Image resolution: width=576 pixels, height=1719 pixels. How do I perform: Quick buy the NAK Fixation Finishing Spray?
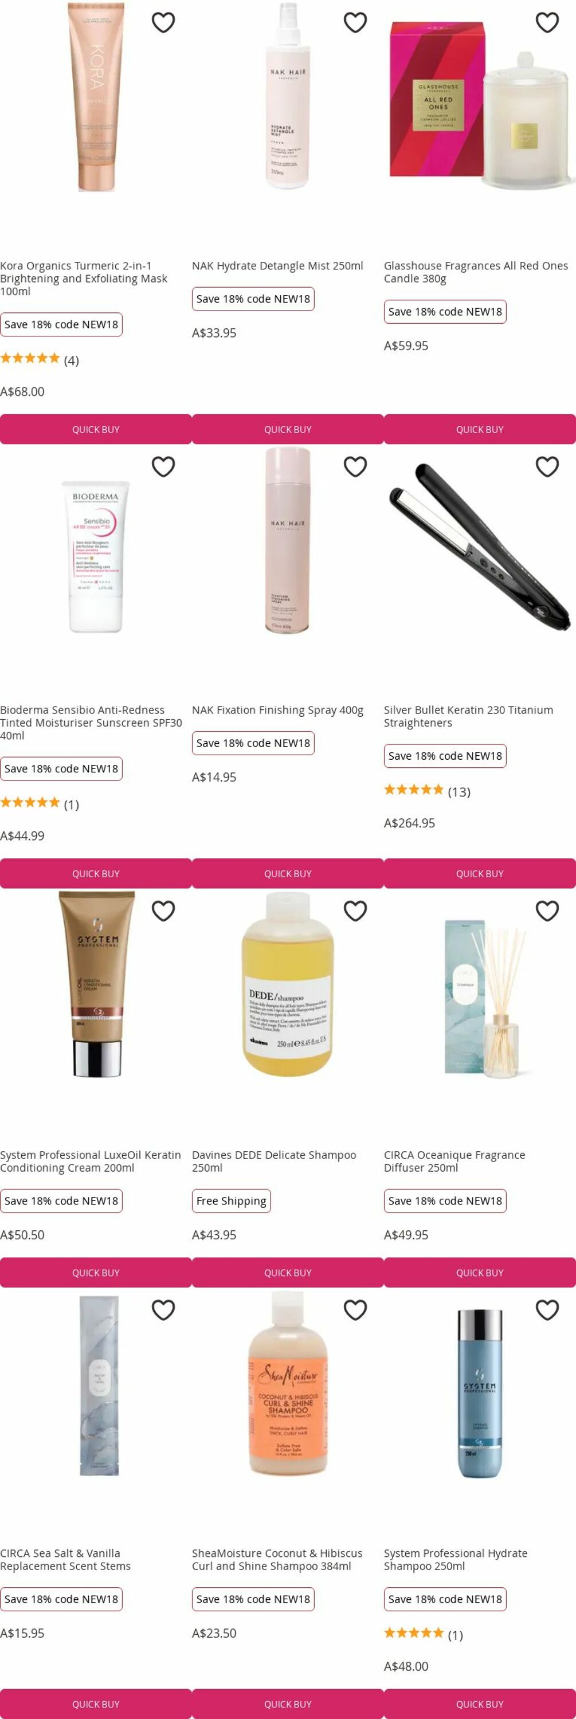point(288,873)
